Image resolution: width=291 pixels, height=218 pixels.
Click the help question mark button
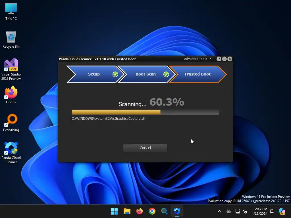pyautogui.click(x=219, y=59)
